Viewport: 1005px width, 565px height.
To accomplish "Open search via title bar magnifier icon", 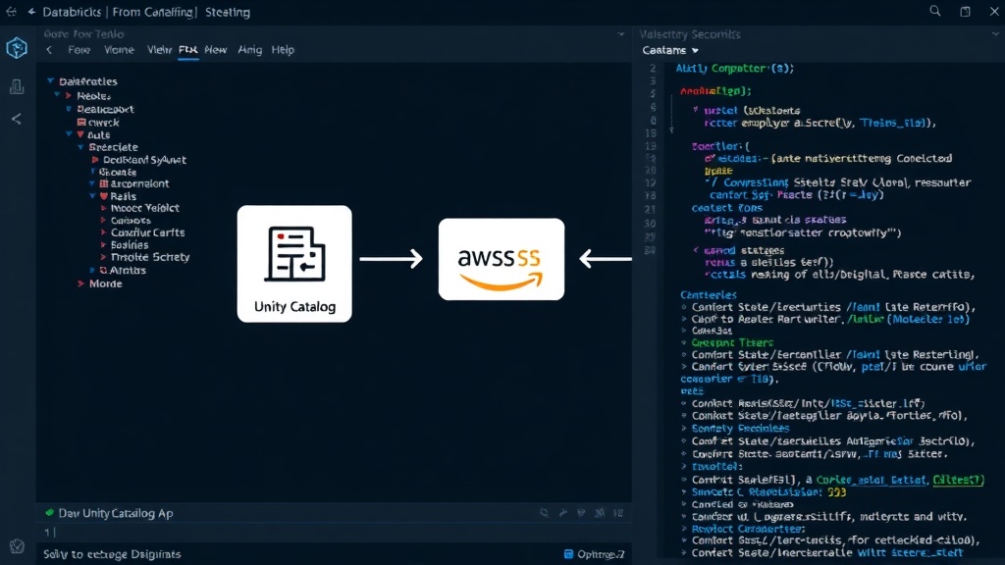I will (935, 11).
